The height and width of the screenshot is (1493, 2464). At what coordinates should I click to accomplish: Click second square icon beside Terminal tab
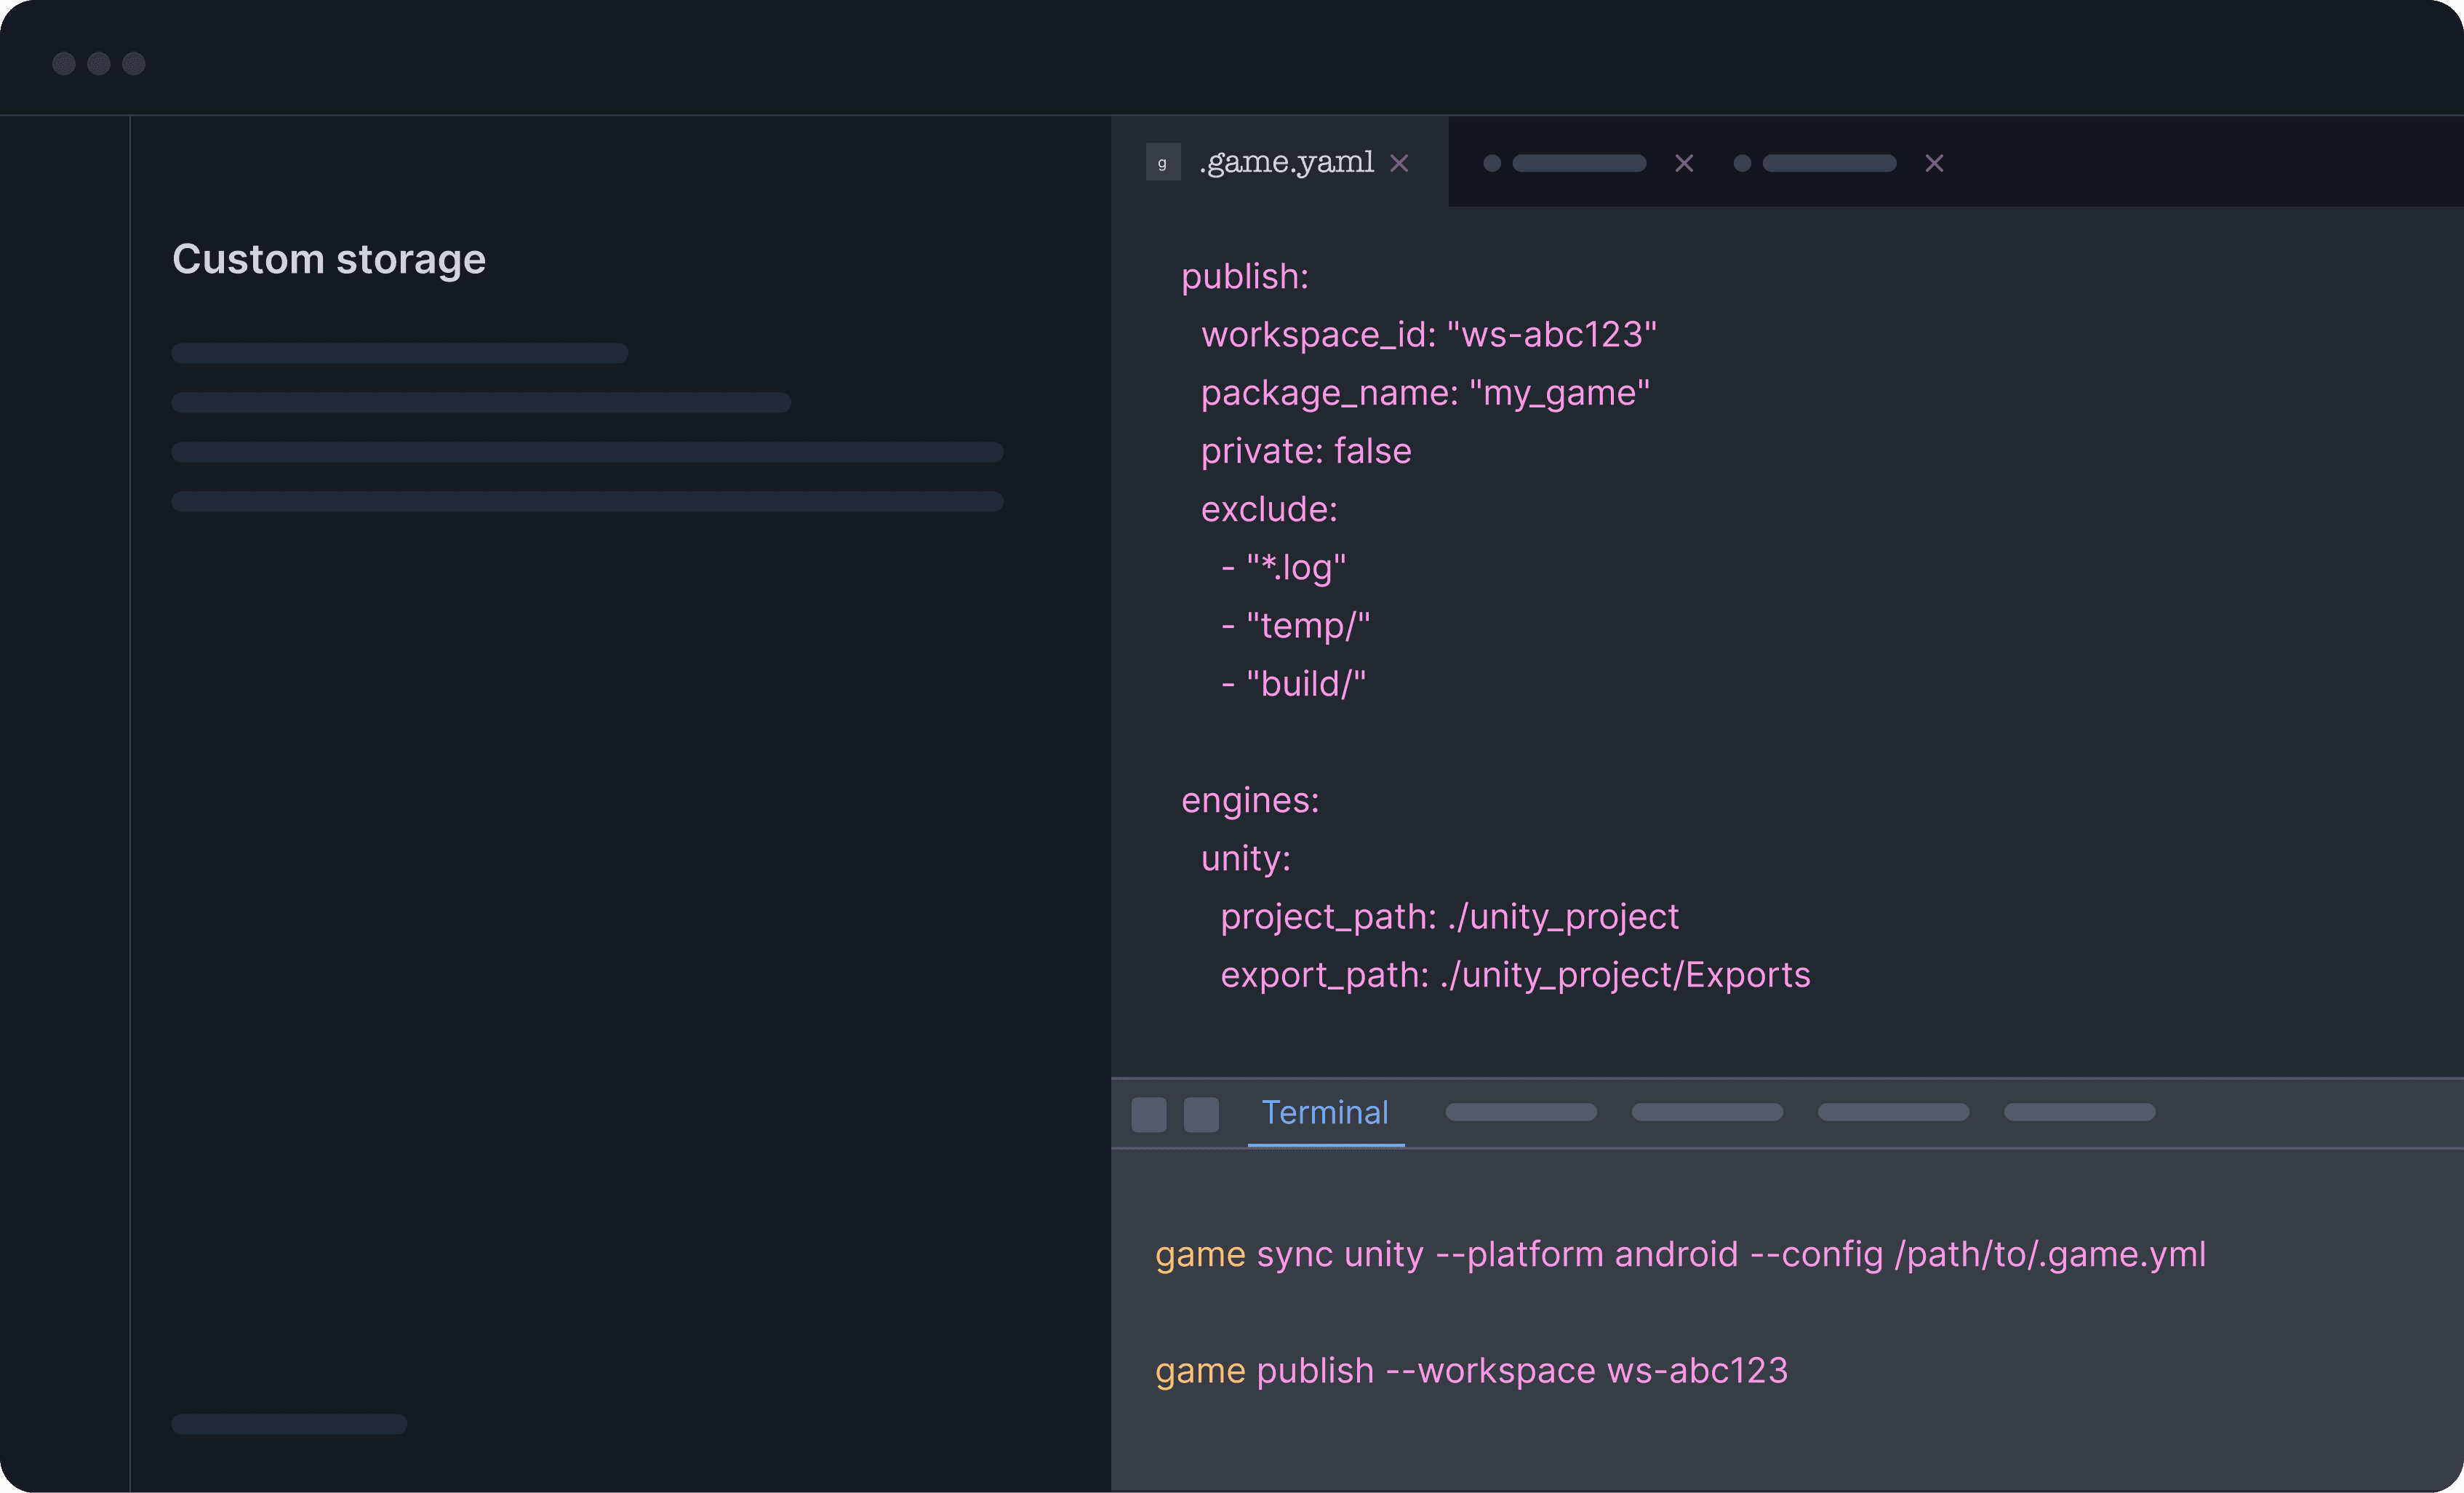(1201, 1115)
